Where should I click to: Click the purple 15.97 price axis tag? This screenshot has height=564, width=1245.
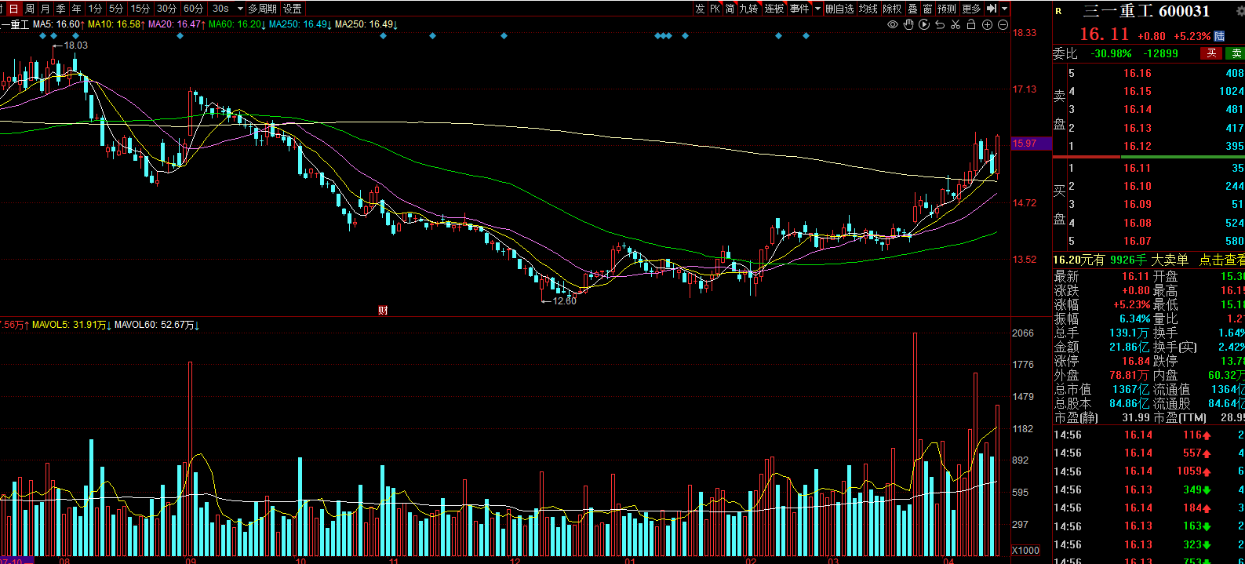(x=1031, y=144)
